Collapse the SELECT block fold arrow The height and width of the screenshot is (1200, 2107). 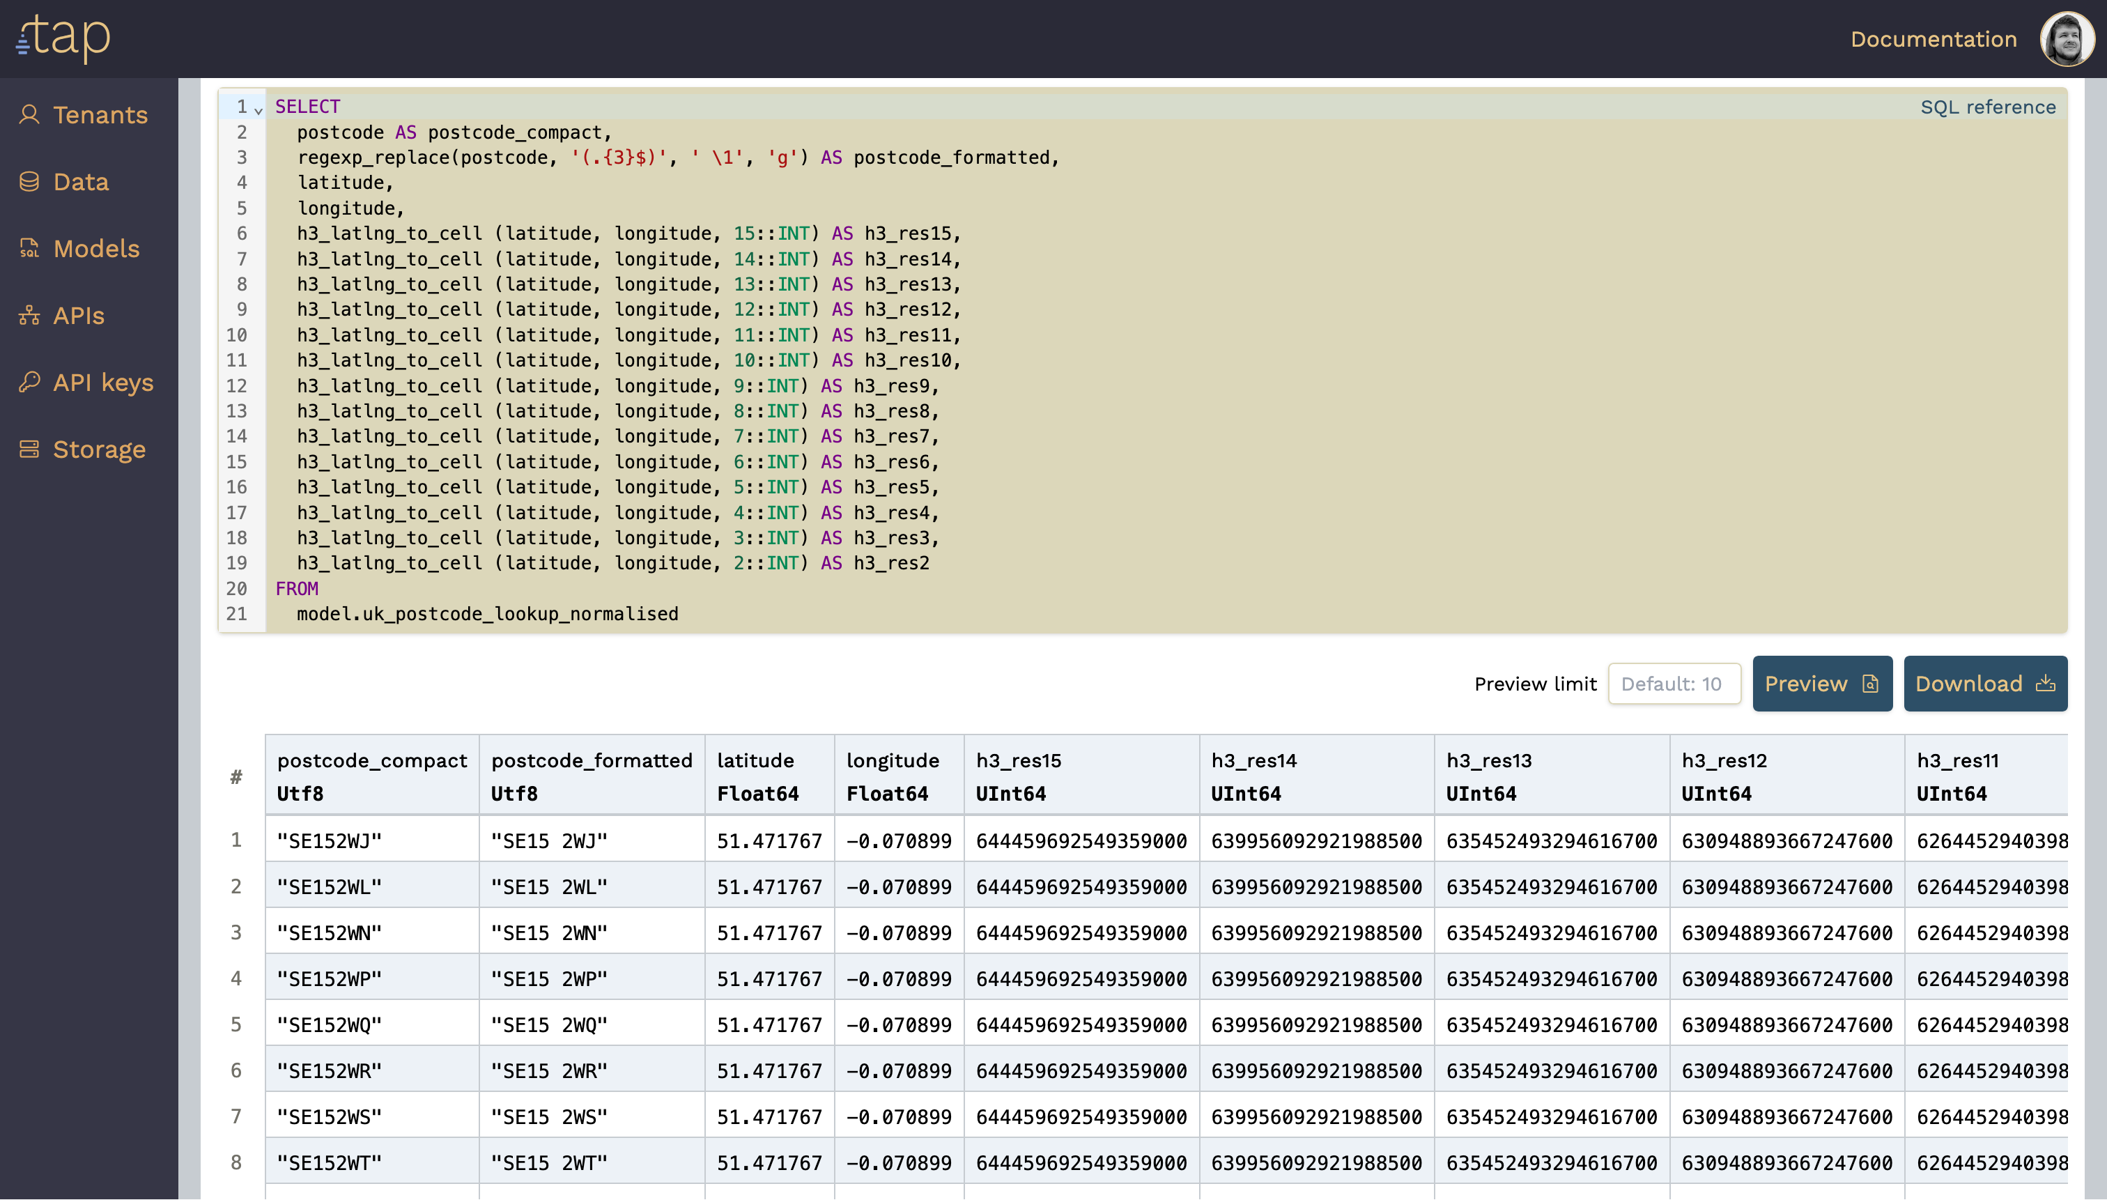(258, 109)
